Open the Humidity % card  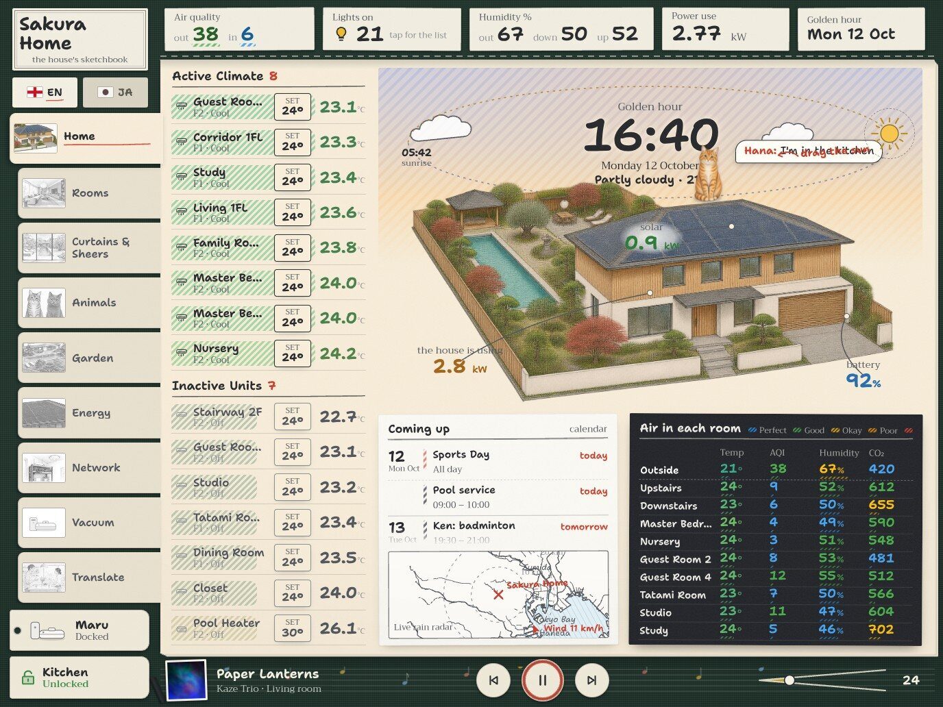[x=561, y=29]
